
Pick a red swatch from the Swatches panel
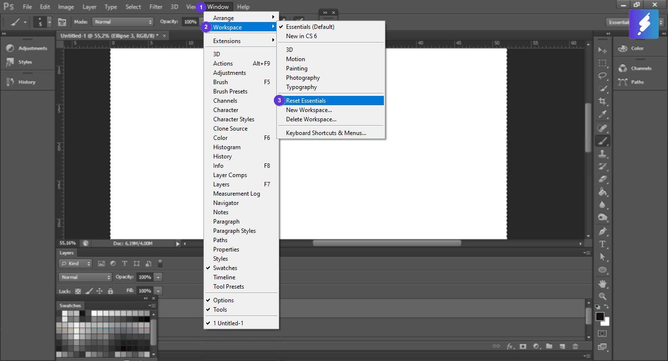tap(145, 329)
